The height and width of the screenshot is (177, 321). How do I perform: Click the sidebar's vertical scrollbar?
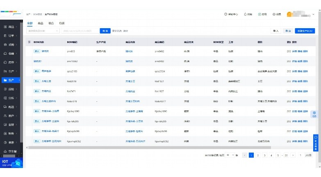coord(21,82)
